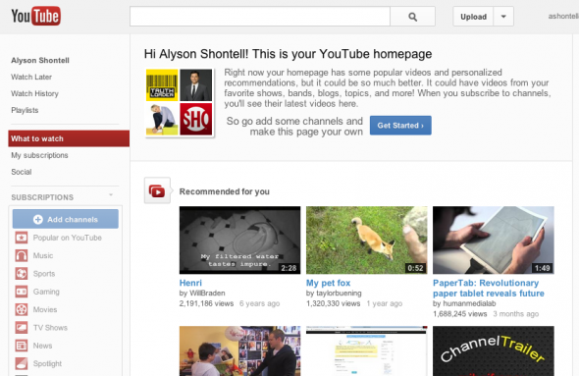Image resolution: width=579 pixels, height=376 pixels.
Task: Click the YouTube logo
Action: (x=35, y=16)
